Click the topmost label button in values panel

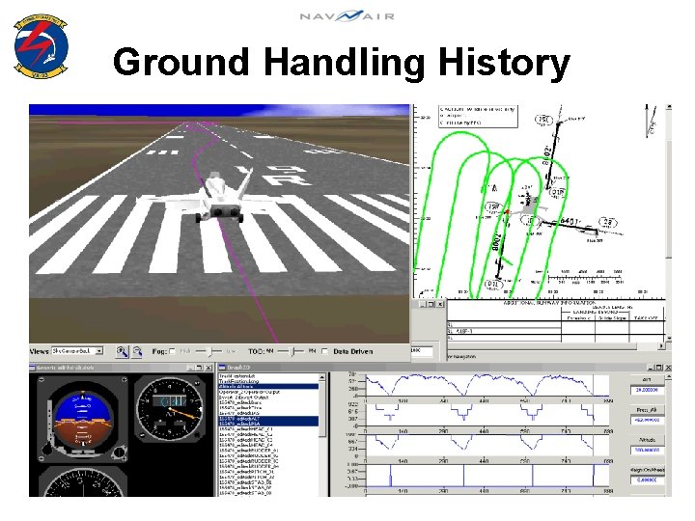pyautogui.click(x=647, y=380)
